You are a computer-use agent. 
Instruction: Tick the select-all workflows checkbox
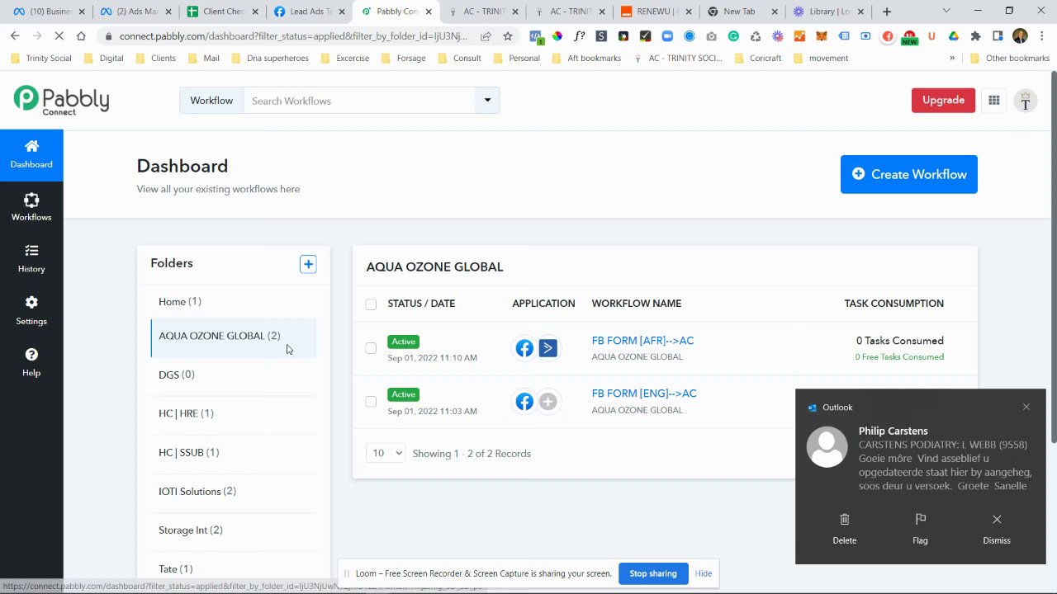coord(371,304)
